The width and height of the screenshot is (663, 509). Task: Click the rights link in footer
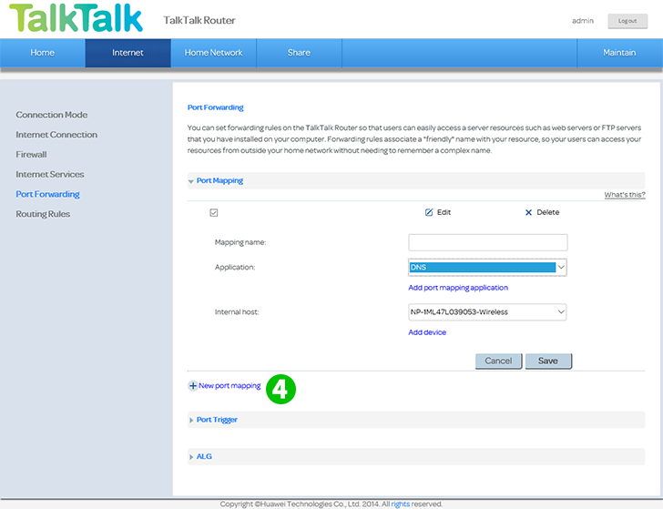pos(401,504)
